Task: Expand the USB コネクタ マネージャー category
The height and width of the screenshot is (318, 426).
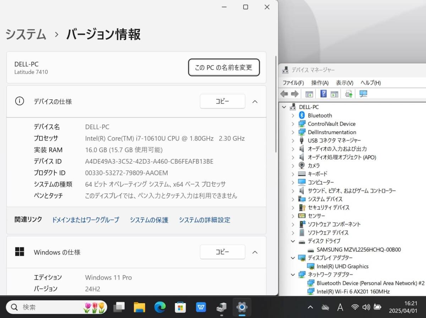Action: click(x=293, y=141)
